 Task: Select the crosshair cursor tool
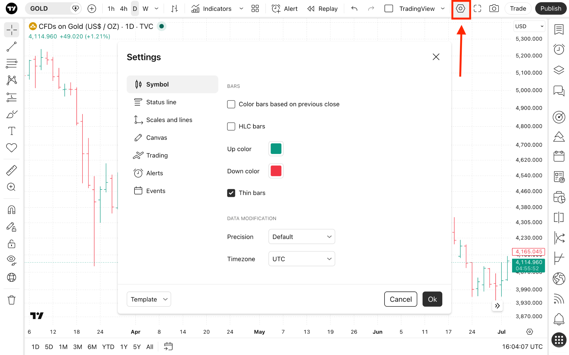(12, 30)
